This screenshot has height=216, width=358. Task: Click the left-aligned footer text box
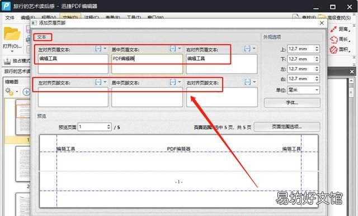(73, 97)
